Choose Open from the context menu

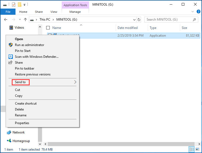pos(42,39)
